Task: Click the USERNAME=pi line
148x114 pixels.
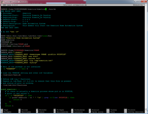Action: pos(7,42)
